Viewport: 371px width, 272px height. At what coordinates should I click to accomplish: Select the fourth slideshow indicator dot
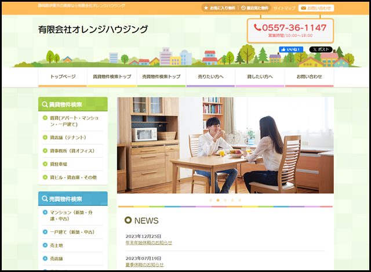[232, 200]
